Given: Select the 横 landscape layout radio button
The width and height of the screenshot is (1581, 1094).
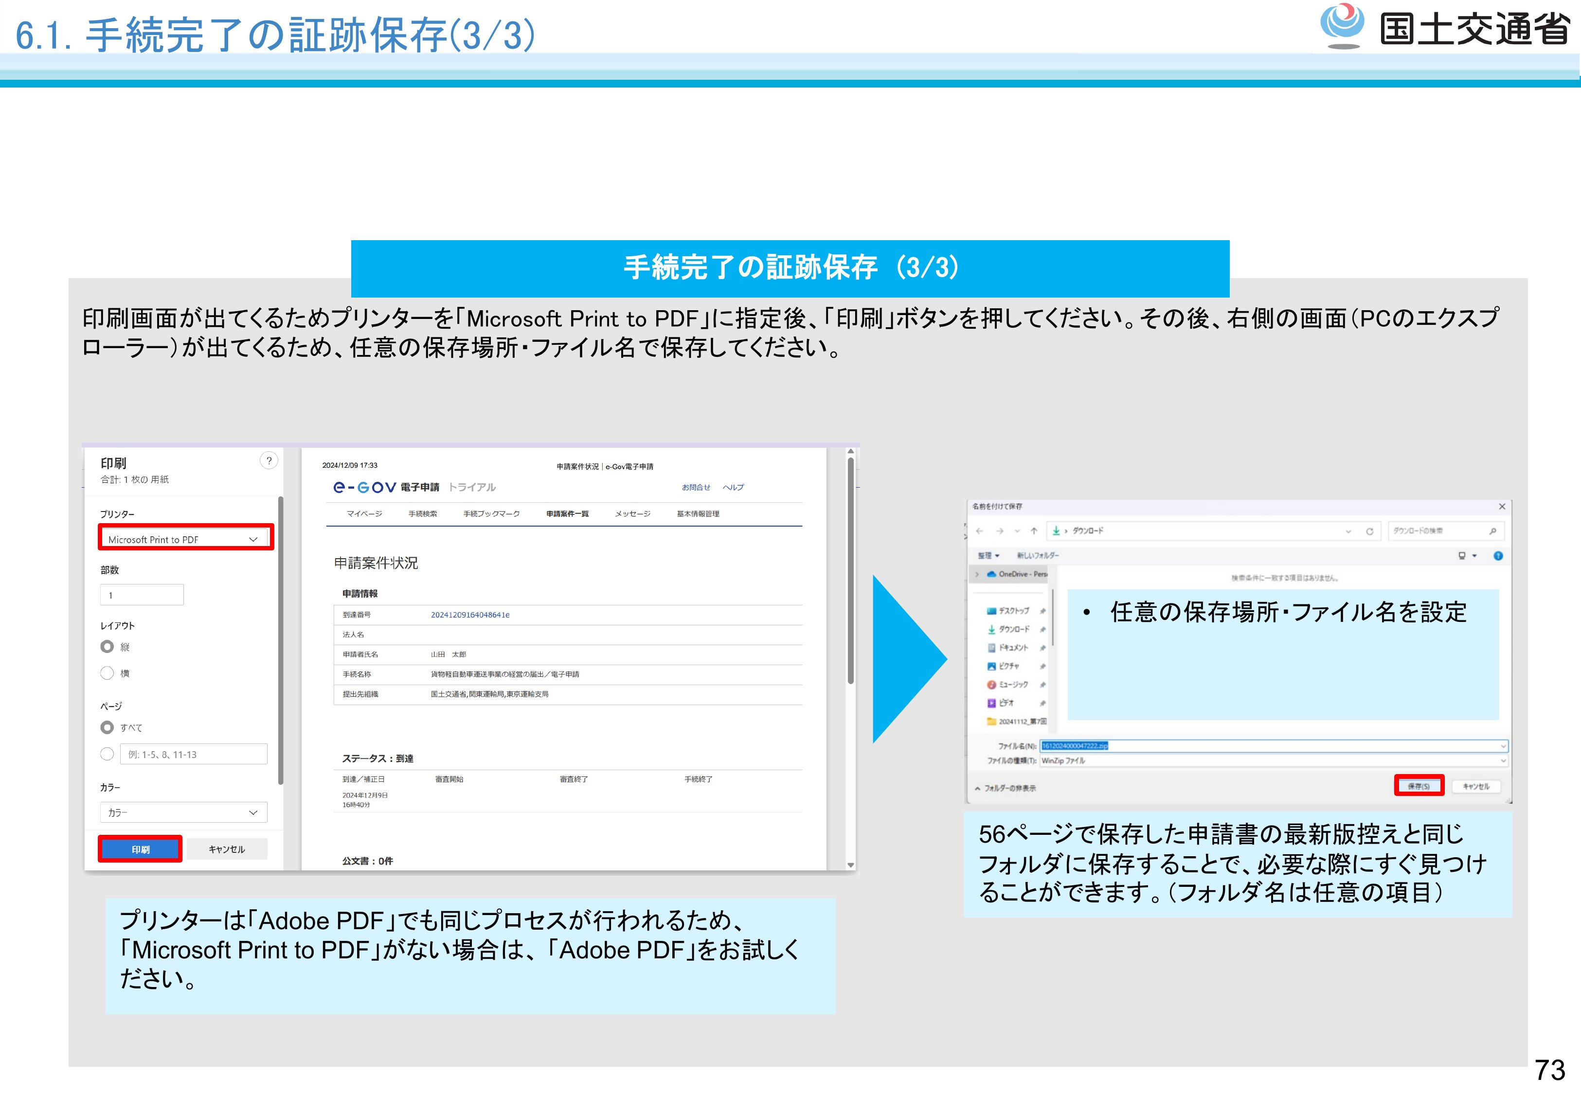Looking at the screenshot, I should [x=107, y=673].
